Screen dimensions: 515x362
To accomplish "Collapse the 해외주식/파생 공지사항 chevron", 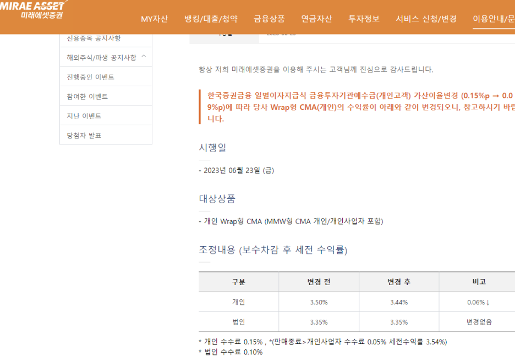I will (144, 57).
